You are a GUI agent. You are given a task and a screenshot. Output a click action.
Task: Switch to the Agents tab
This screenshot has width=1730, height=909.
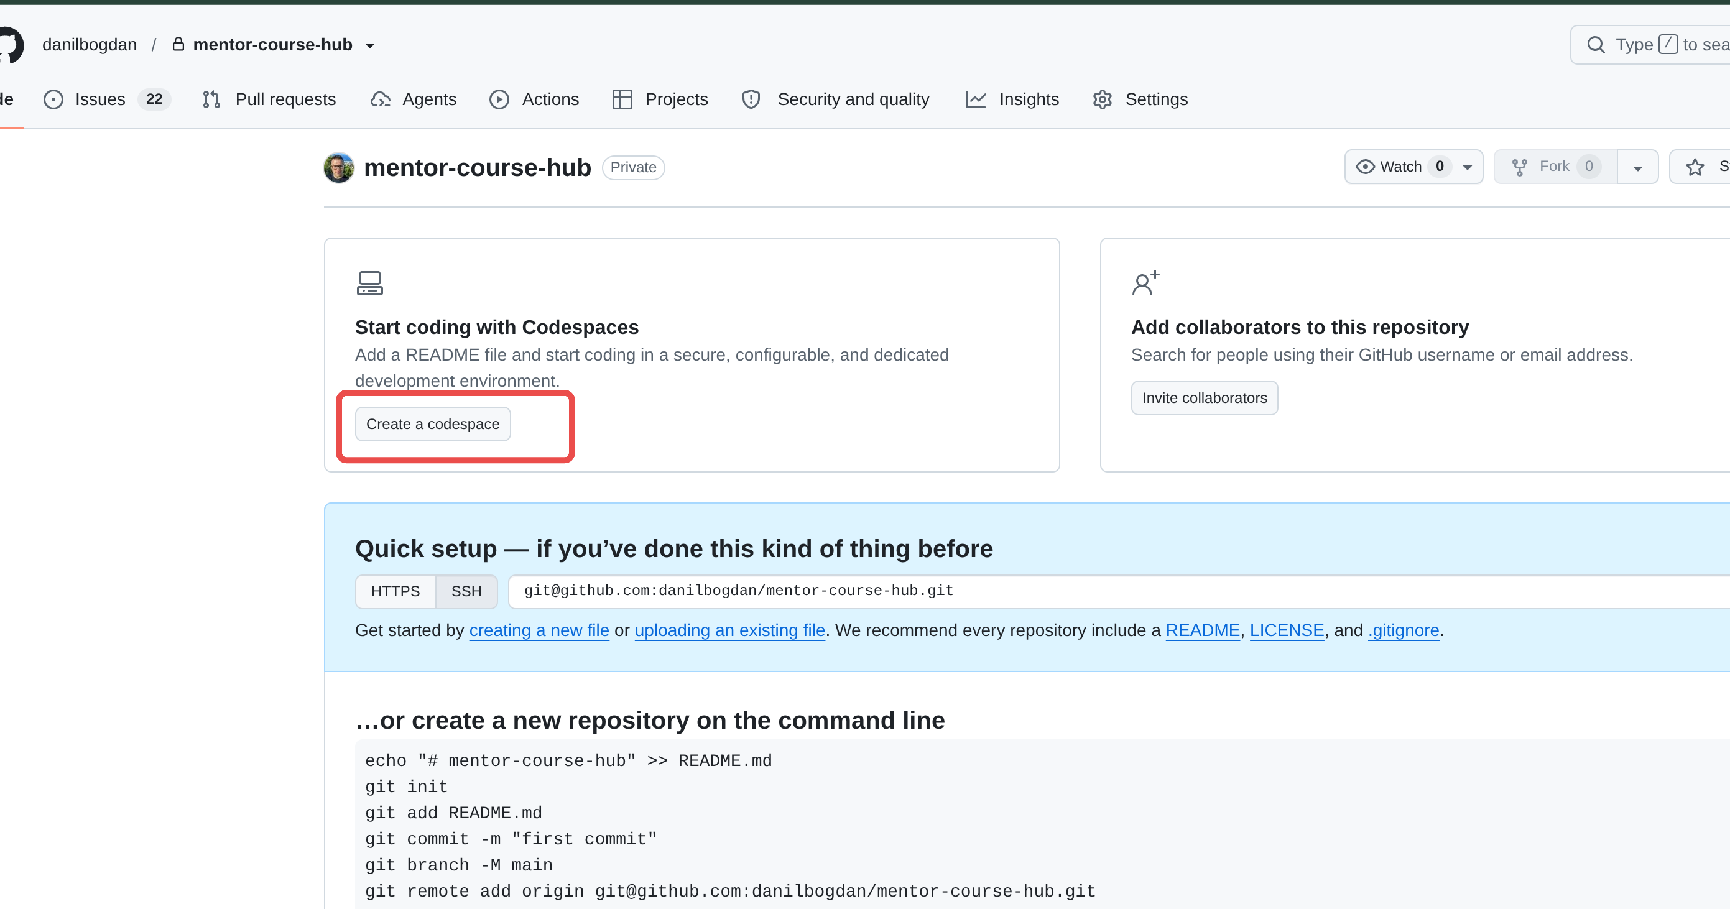tap(413, 99)
